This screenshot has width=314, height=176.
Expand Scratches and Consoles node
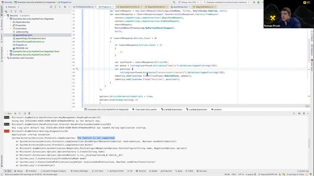(x=5, y=58)
